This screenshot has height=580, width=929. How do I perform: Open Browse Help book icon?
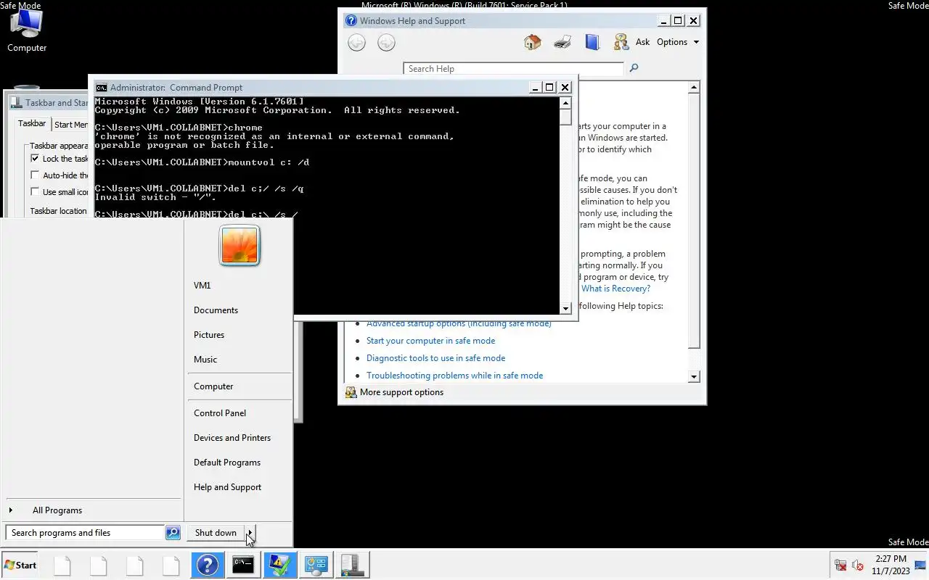point(592,42)
